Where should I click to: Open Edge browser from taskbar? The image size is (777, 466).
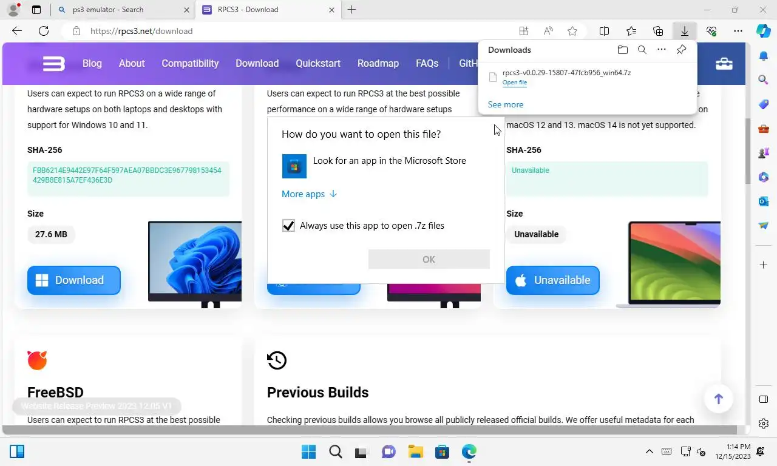tap(469, 451)
